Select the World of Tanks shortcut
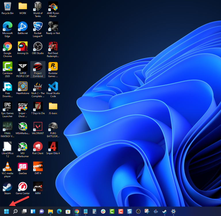This screenshot has height=216, width=221. pyautogui.click(x=38, y=10)
